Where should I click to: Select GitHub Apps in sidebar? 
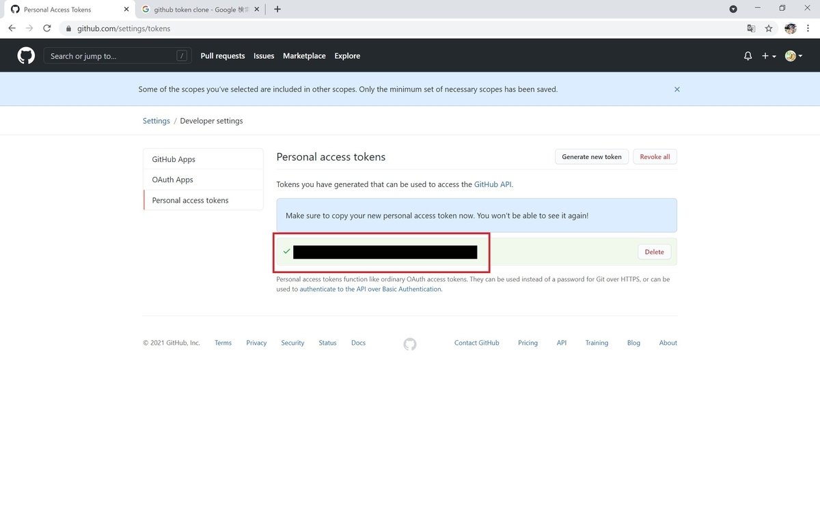click(203, 159)
